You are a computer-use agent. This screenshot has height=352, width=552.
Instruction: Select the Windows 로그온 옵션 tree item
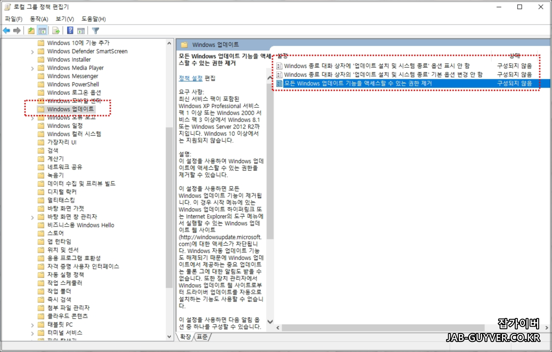[74, 93]
